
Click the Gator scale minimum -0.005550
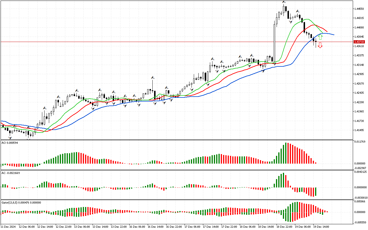point(360,223)
